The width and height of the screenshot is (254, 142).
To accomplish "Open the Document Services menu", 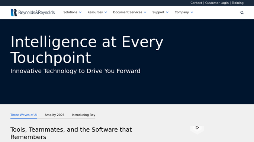I will 128,12.
